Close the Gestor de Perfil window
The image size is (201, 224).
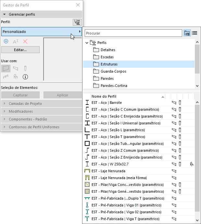click(78, 5)
